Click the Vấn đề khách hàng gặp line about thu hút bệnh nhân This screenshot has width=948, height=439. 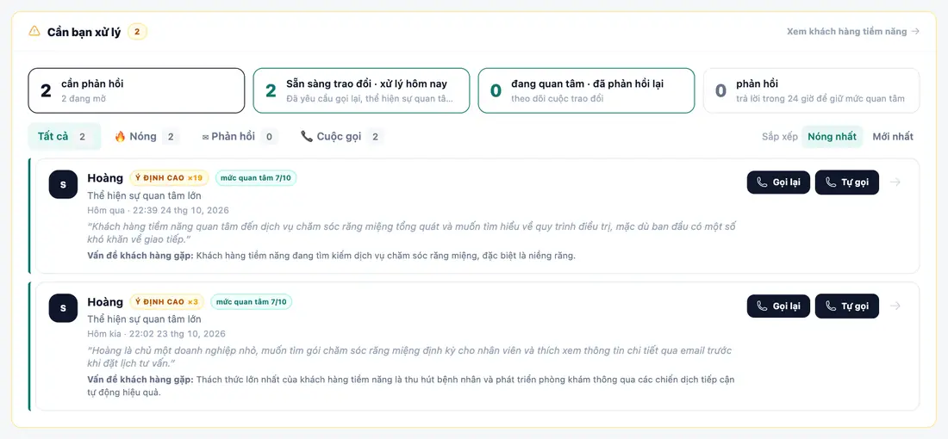point(411,386)
